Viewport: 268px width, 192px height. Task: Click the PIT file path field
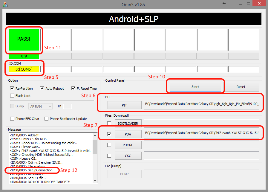pos(201,105)
